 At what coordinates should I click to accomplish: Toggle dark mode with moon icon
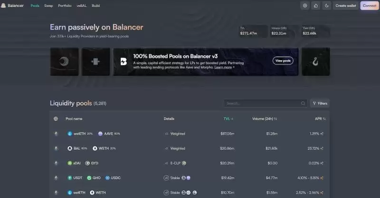point(327,6)
